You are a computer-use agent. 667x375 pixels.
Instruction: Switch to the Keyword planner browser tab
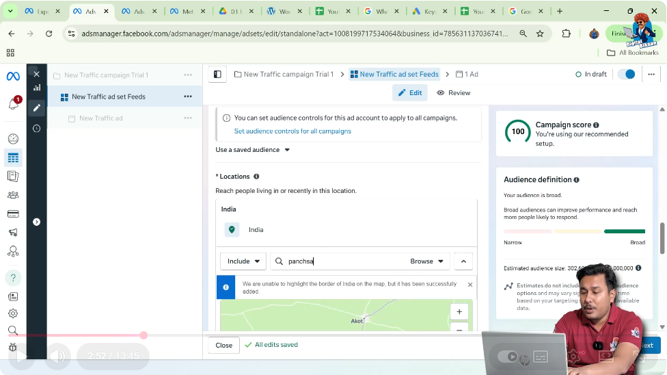(x=430, y=11)
